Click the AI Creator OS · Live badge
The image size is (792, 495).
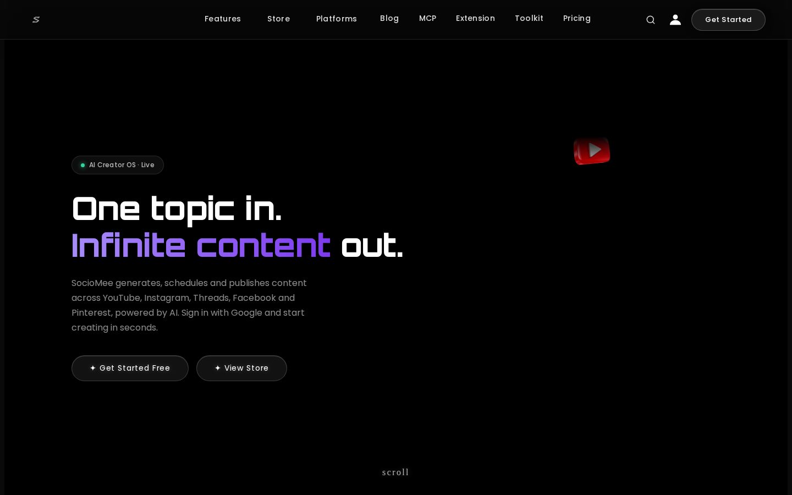[x=118, y=165]
